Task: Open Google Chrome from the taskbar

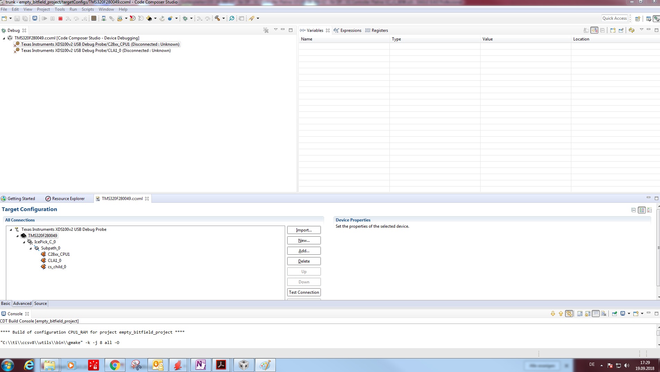Action: (115, 365)
